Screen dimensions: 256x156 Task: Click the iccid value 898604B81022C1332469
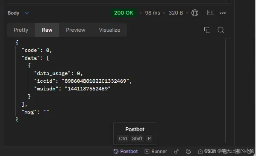click(95, 81)
